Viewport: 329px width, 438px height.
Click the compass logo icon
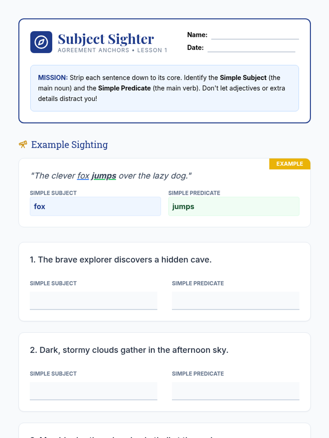click(x=41, y=42)
